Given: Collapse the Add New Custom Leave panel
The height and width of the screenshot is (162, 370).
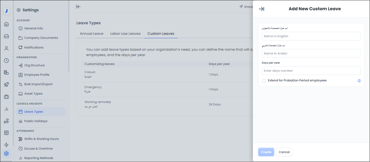Looking at the screenshot, I should pyautogui.click(x=262, y=9).
